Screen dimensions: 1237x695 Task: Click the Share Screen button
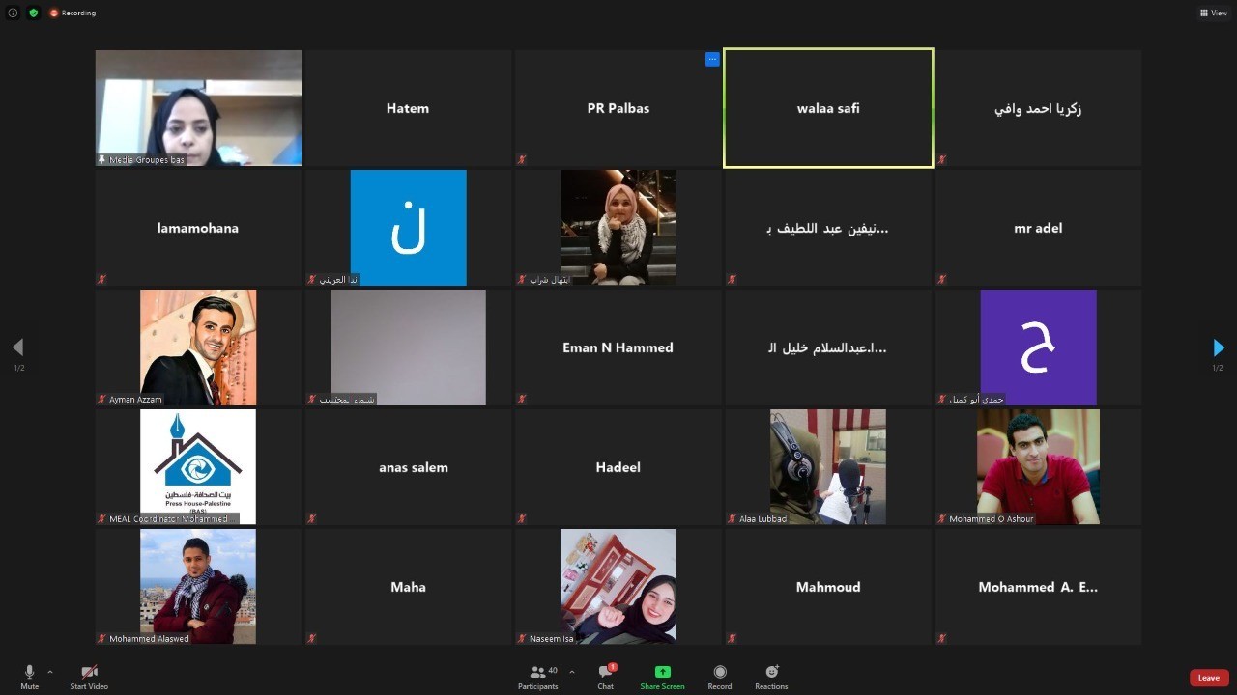662,676
